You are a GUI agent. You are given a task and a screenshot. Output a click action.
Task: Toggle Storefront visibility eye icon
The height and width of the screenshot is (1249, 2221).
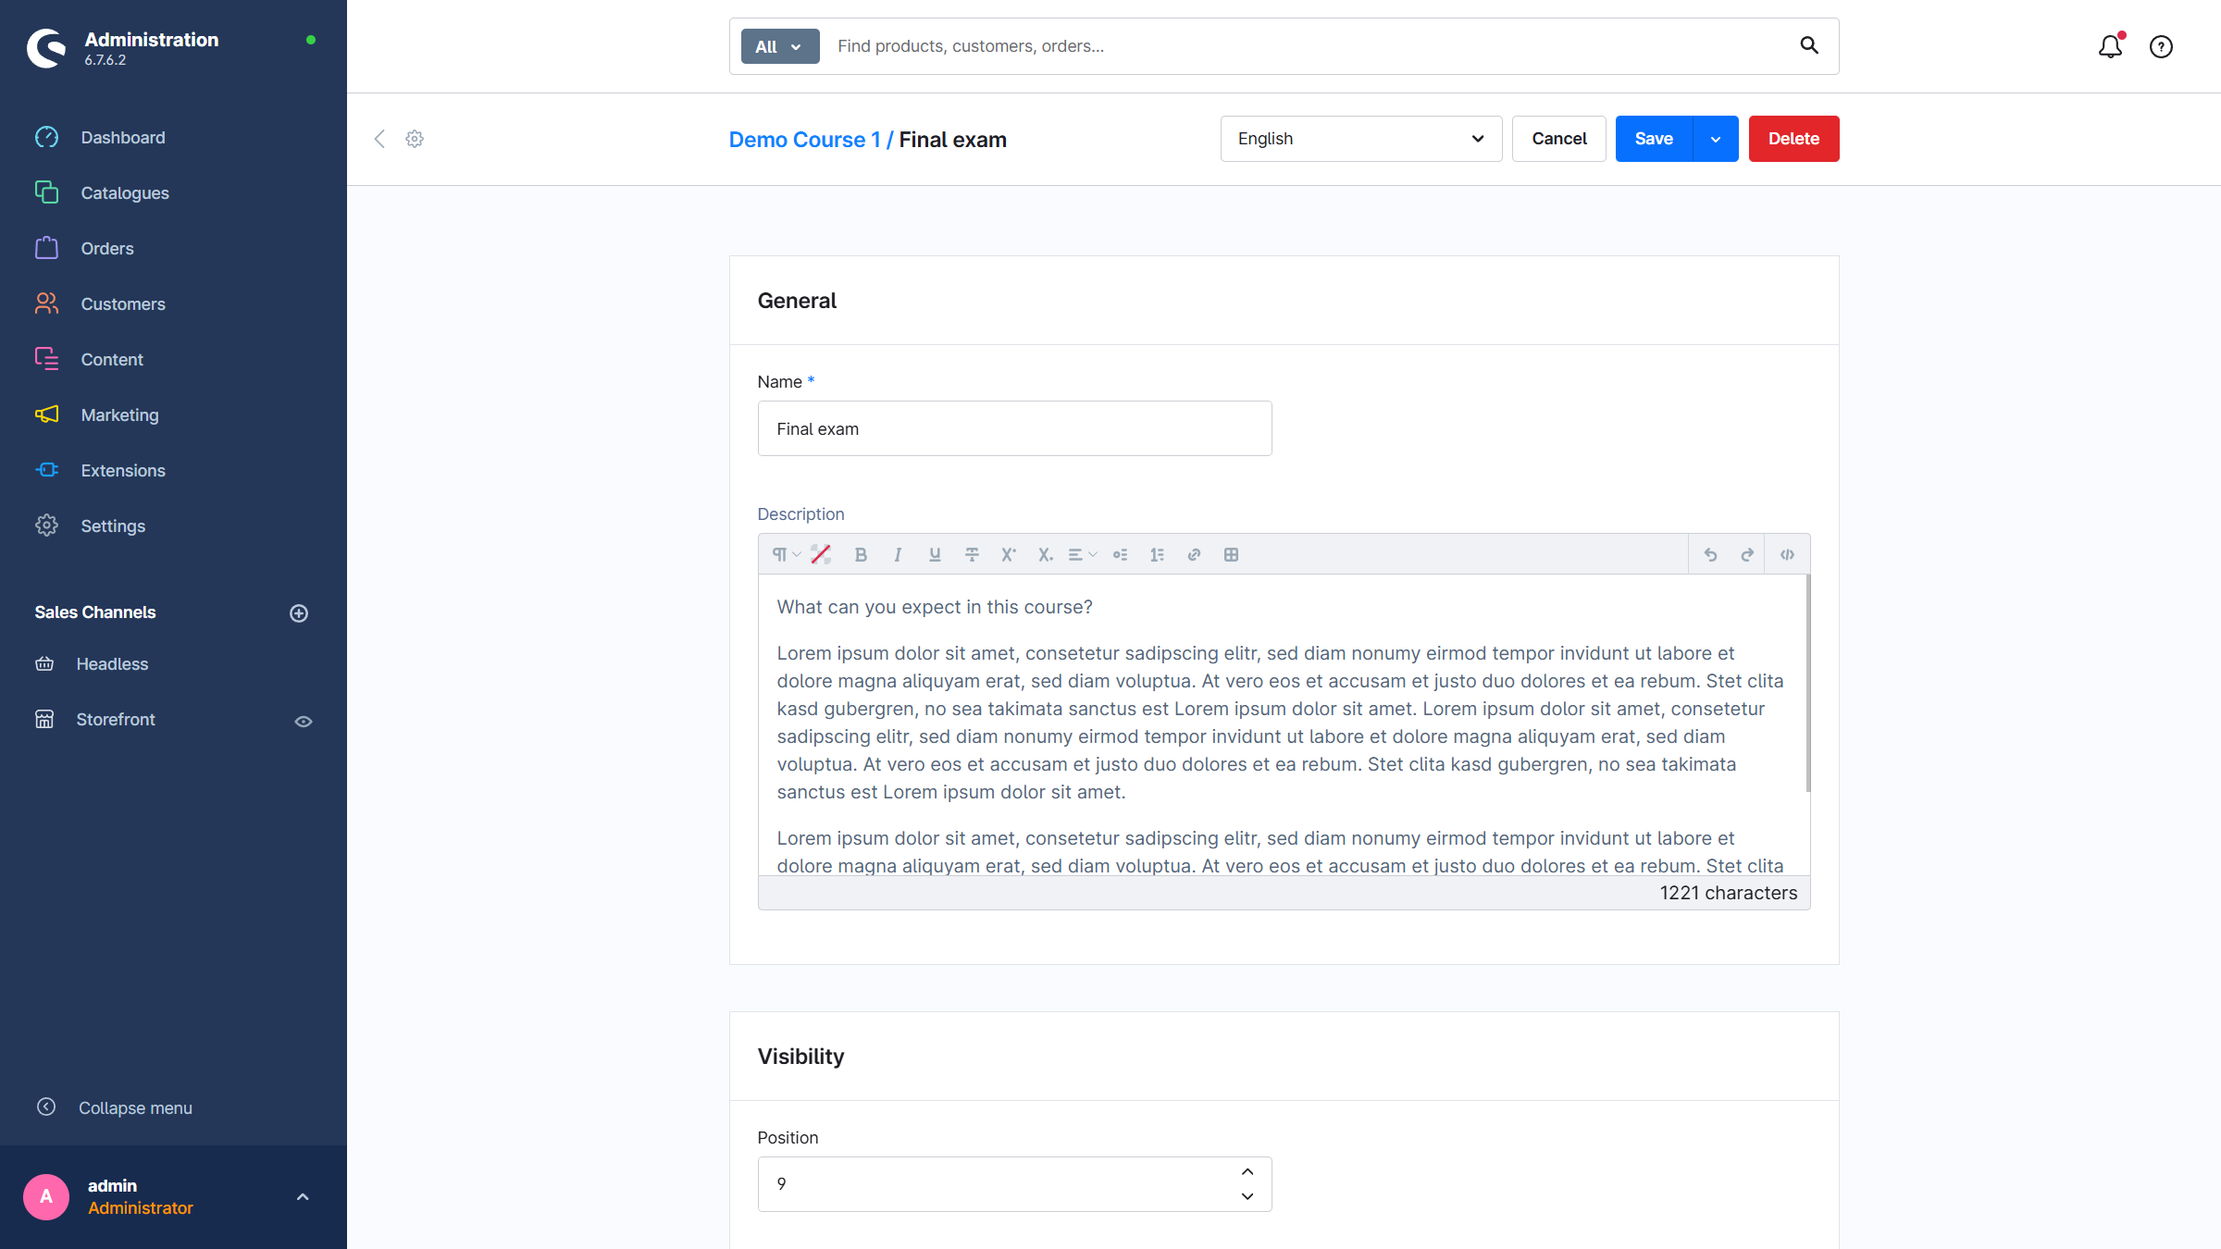[x=304, y=721]
